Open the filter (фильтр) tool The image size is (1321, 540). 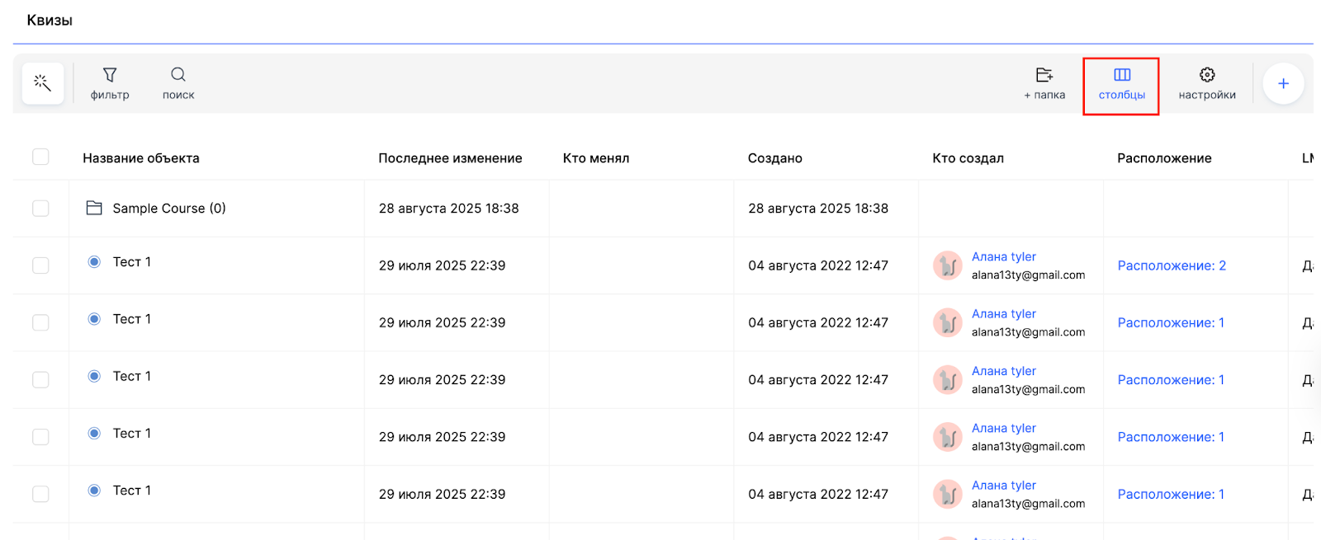110,83
